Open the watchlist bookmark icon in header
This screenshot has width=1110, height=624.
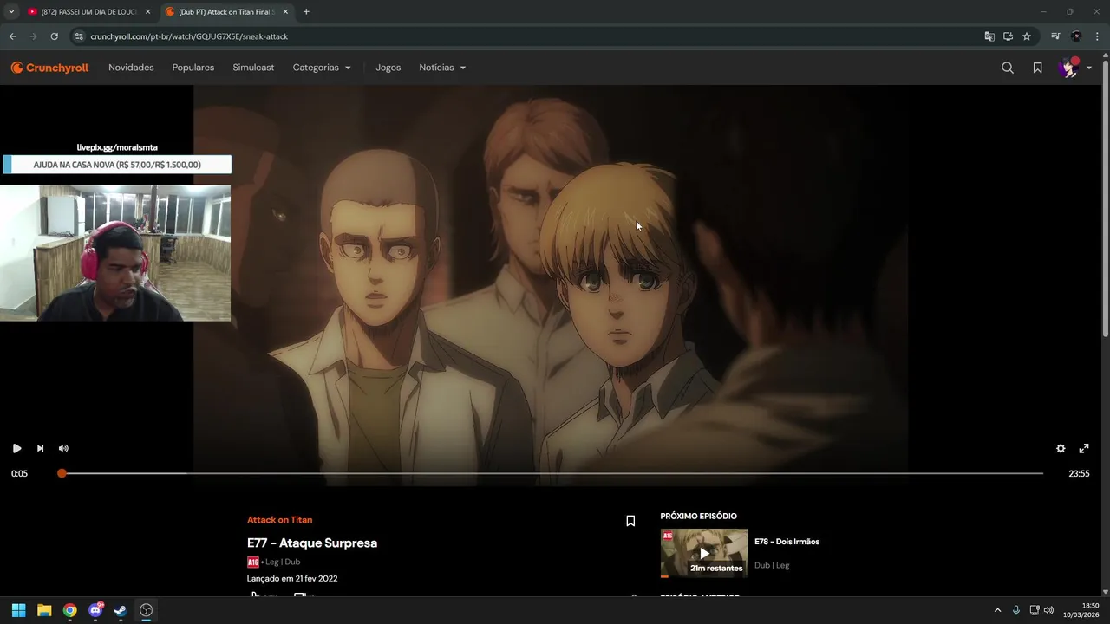click(1037, 68)
